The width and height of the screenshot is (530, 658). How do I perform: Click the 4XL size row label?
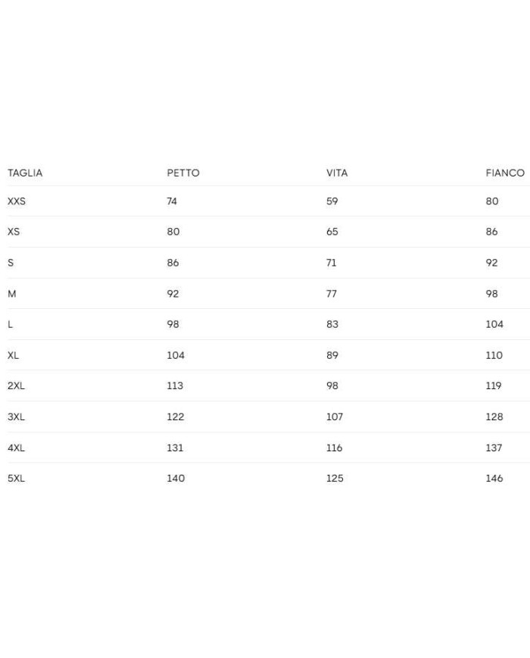[x=16, y=448]
